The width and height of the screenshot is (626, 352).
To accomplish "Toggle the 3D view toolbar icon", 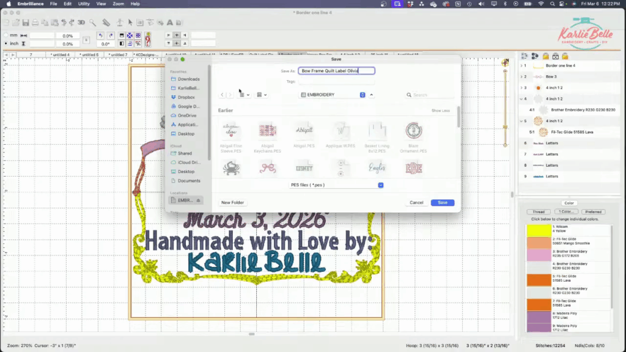I will [x=81, y=23].
